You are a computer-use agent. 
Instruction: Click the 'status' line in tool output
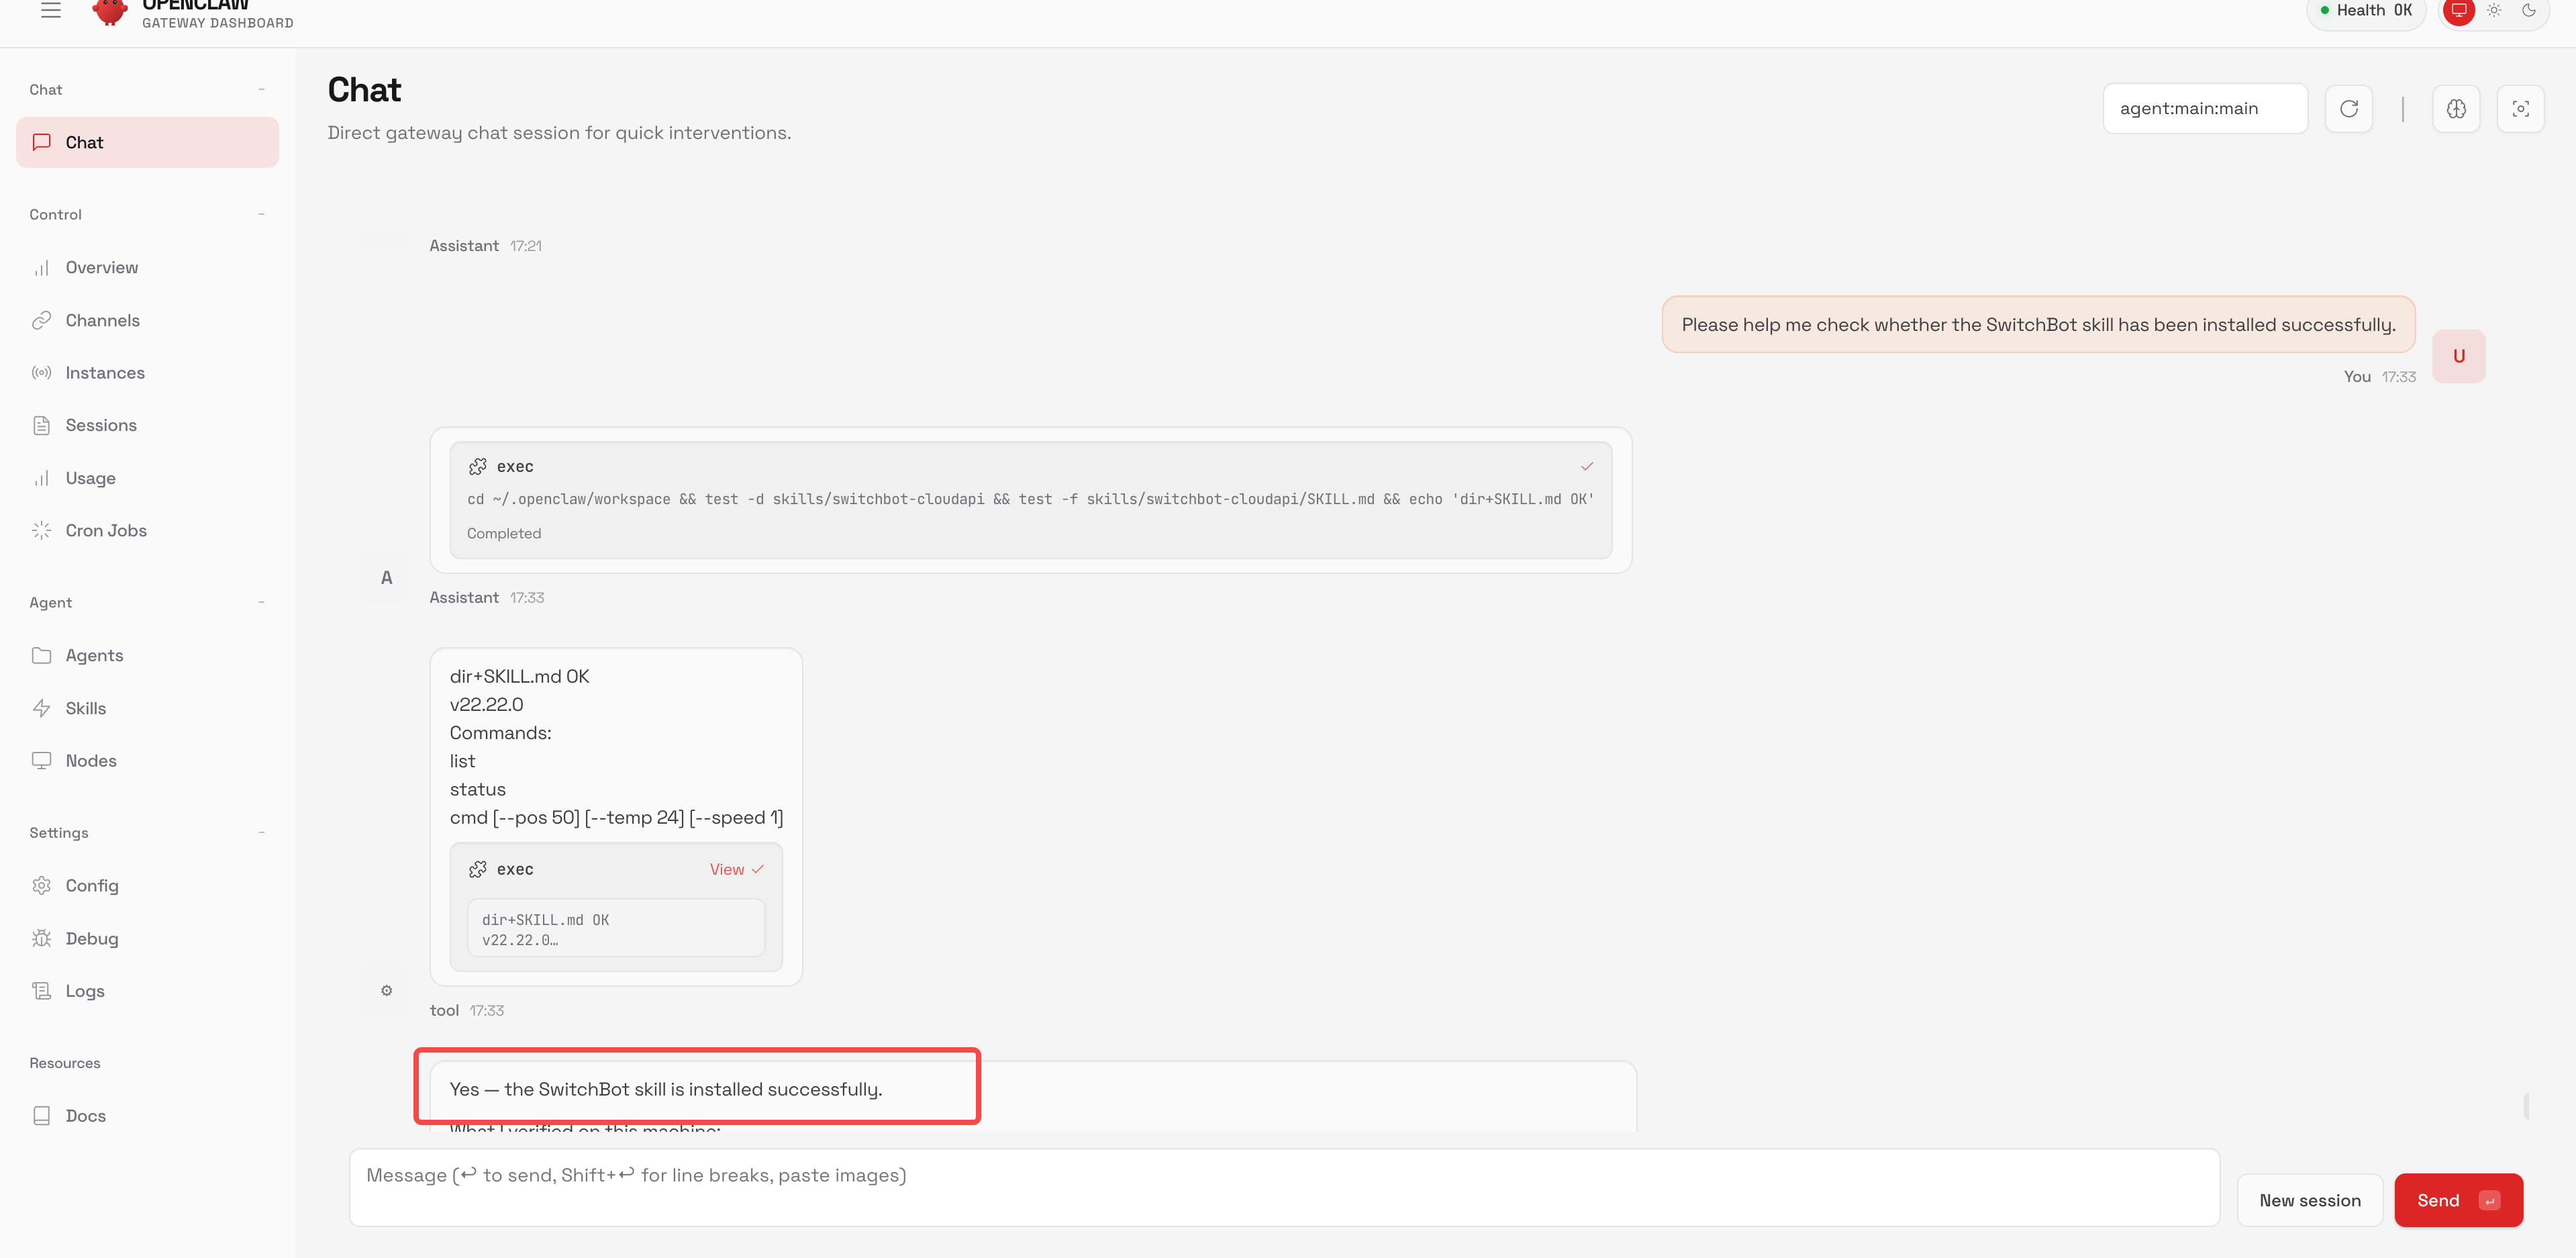pyautogui.click(x=477, y=789)
